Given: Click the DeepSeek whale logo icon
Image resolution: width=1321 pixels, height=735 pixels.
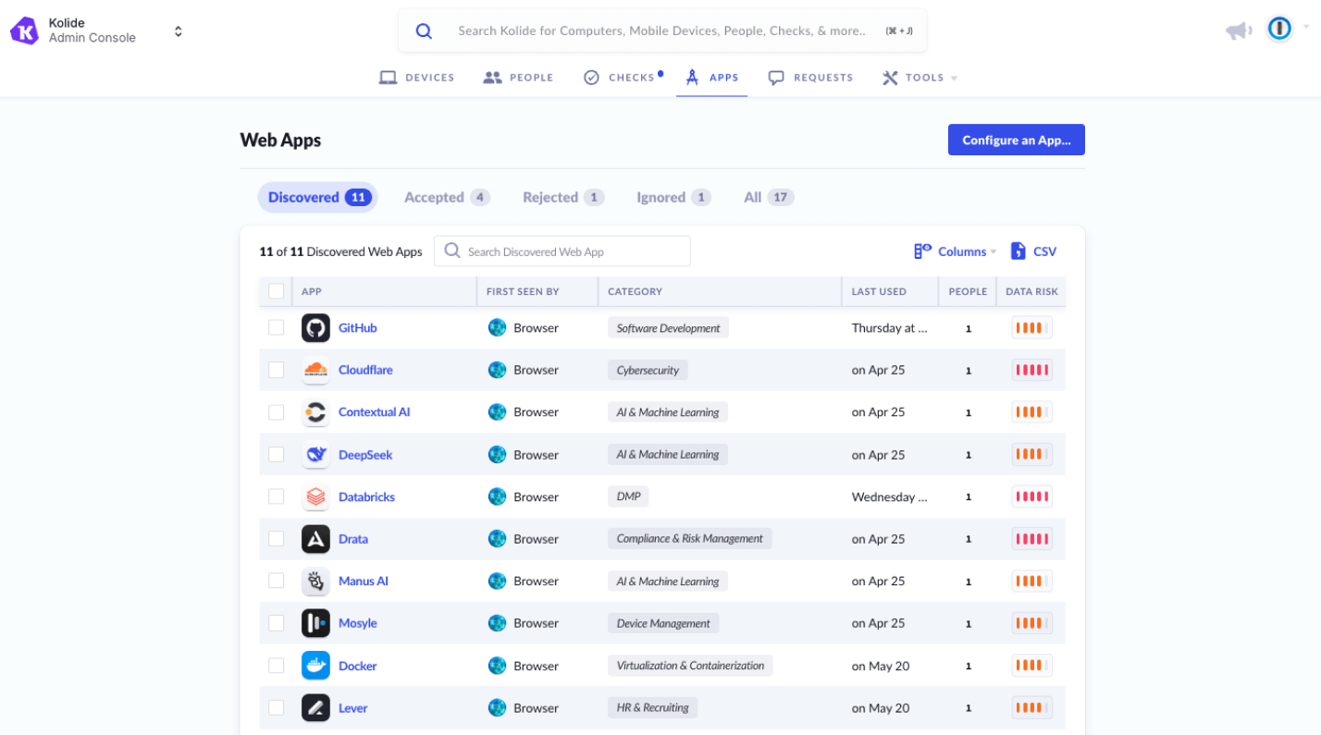Looking at the screenshot, I should click(x=315, y=454).
